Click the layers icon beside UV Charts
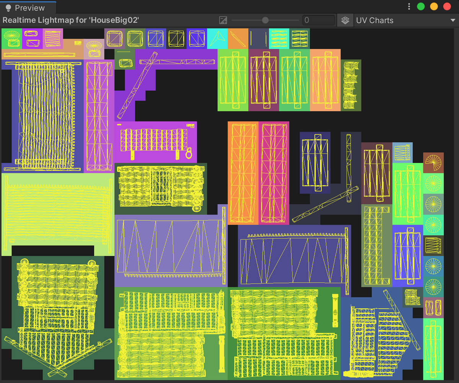Image resolution: width=459 pixels, height=383 pixels. click(x=345, y=20)
